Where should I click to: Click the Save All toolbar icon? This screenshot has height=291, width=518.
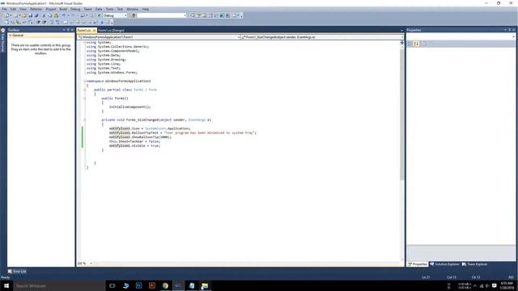point(36,15)
